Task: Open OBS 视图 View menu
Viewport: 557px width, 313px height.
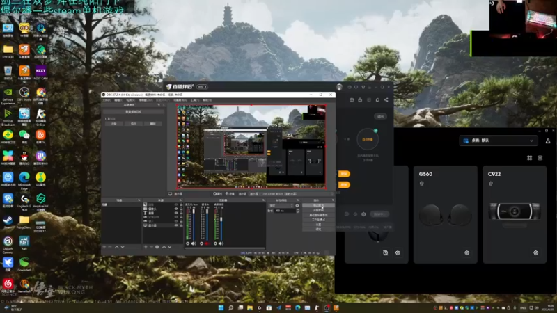Action: [x=130, y=100]
